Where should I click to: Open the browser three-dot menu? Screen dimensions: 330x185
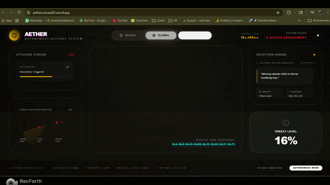[x=328, y=13]
